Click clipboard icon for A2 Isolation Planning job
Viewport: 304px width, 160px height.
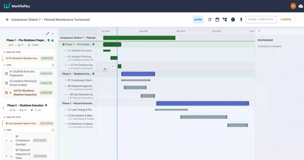[x=7, y=83]
